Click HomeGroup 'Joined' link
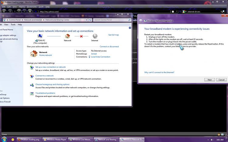This screenshot has width=228, height=142. pos(94,54)
